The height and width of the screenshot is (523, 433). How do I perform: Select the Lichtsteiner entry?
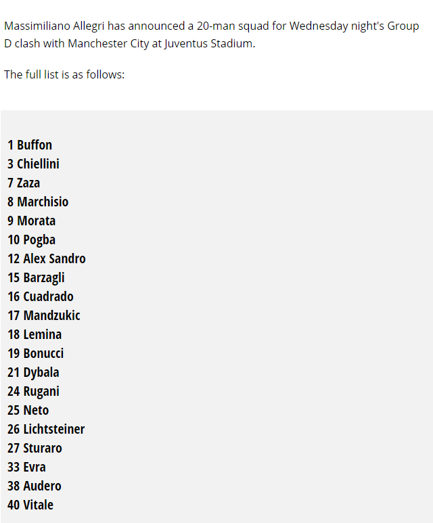(53, 429)
